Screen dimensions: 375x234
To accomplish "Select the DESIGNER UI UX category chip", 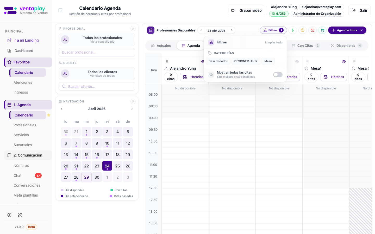I will (x=246, y=61).
